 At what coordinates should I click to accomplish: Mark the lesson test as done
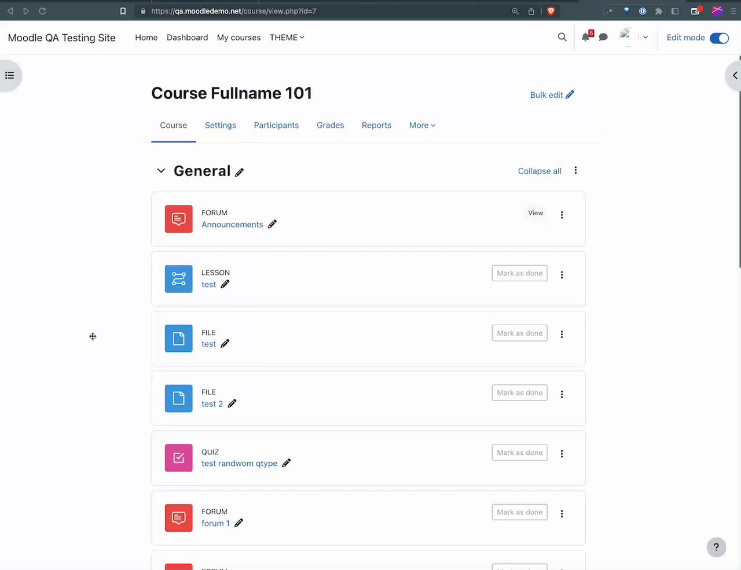pos(519,273)
